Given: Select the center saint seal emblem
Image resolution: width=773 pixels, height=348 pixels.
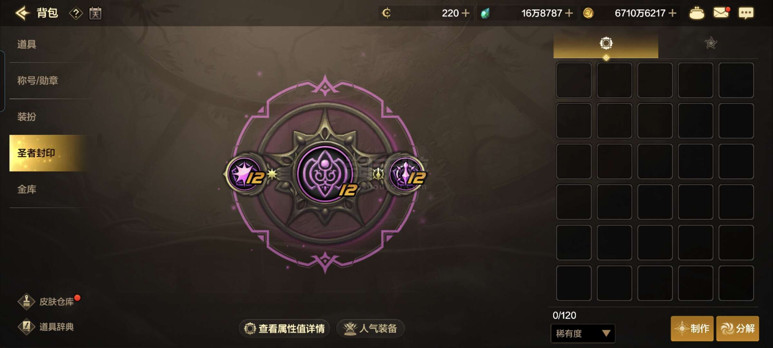Looking at the screenshot, I should click(x=325, y=174).
